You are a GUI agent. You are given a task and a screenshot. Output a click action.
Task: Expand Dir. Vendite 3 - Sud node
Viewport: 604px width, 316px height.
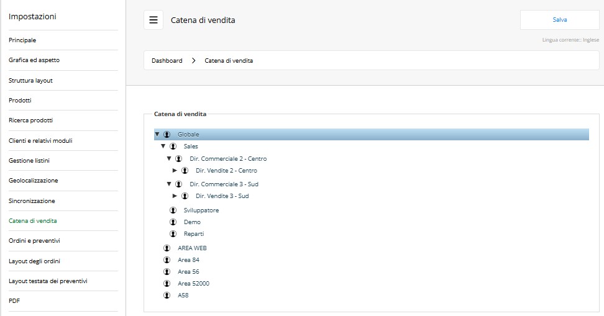[x=175, y=196]
